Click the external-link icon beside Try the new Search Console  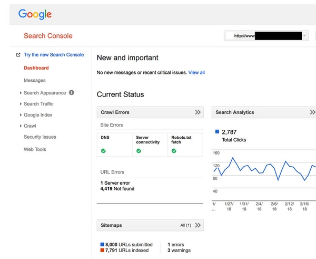[x=18, y=55]
